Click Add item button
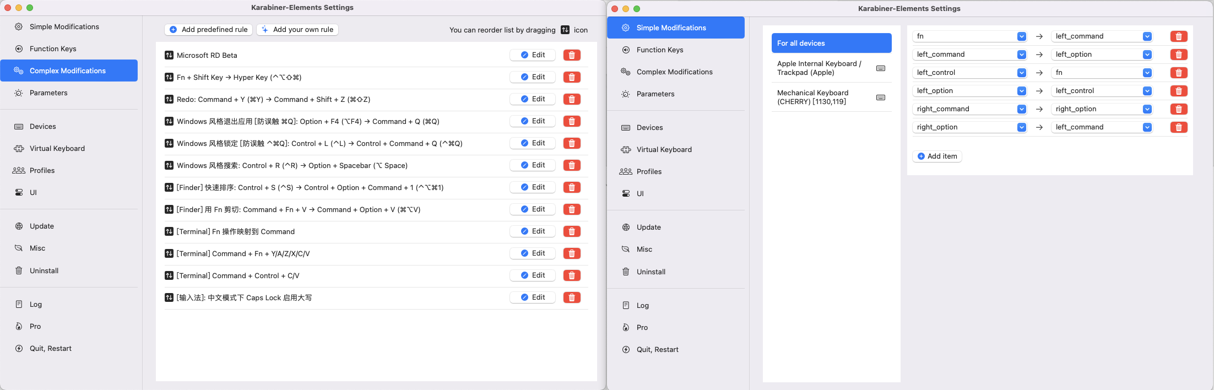The width and height of the screenshot is (1214, 390). click(x=937, y=156)
